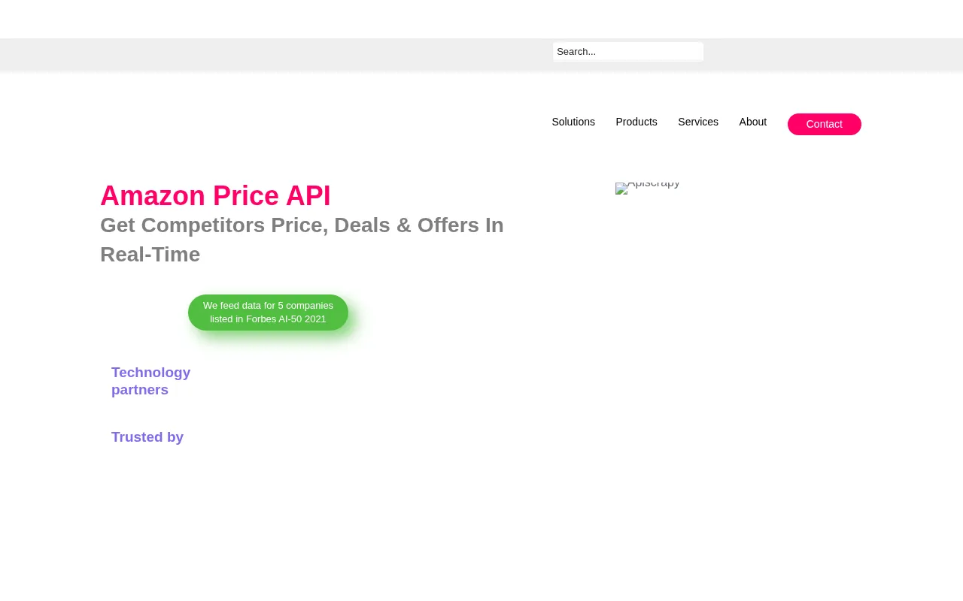
Task: Click the green Forbes AI-50 badge
Action: pos(269,313)
